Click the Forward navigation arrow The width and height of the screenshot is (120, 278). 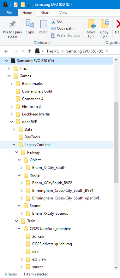(16, 51)
